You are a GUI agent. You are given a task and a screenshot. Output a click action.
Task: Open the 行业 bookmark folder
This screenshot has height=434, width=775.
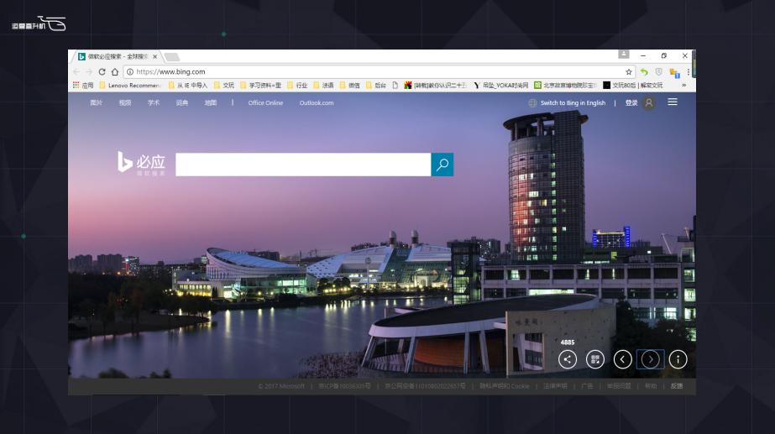(297, 85)
